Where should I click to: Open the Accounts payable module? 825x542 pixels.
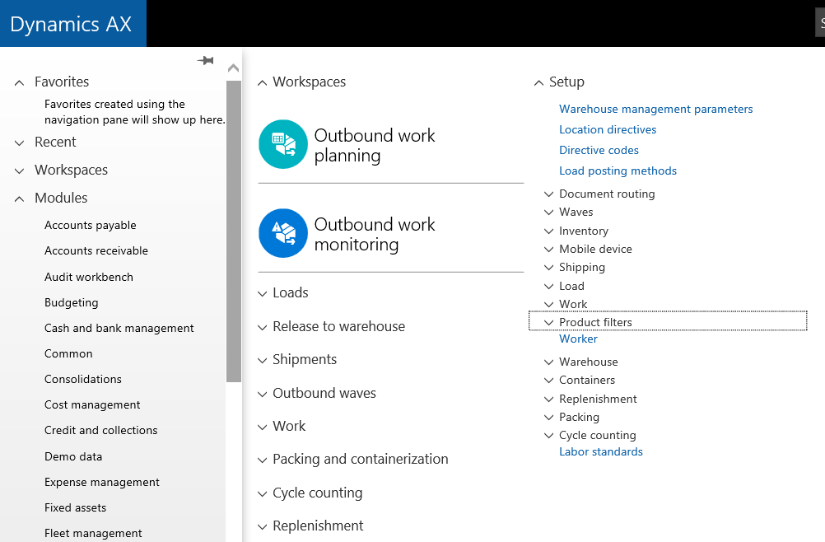click(91, 226)
